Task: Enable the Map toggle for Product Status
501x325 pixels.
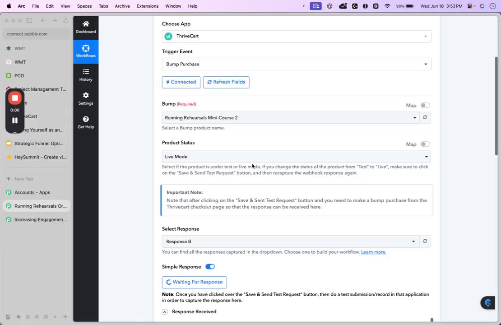Action: (425, 144)
